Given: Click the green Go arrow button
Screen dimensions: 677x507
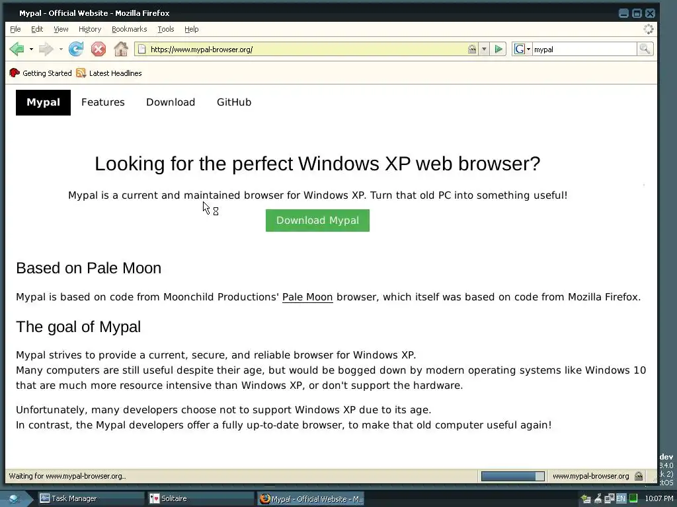Looking at the screenshot, I should pyautogui.click(x=498, y=49).
